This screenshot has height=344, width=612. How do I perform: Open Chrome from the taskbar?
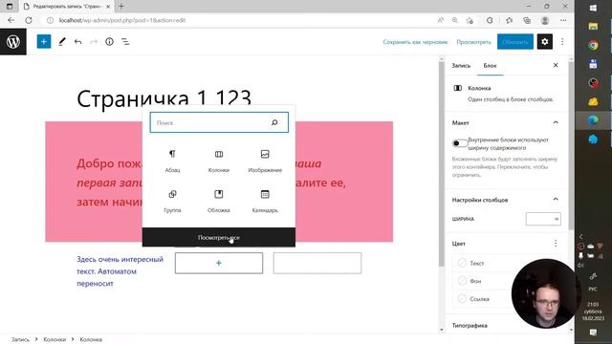[593, 45]
